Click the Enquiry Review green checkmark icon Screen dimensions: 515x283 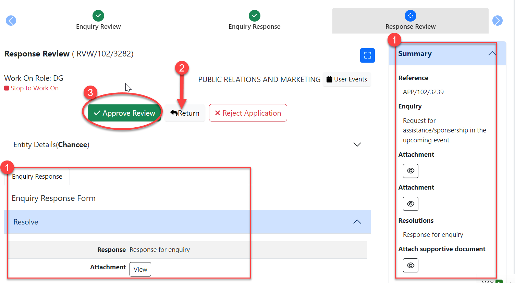coord(98,16)
